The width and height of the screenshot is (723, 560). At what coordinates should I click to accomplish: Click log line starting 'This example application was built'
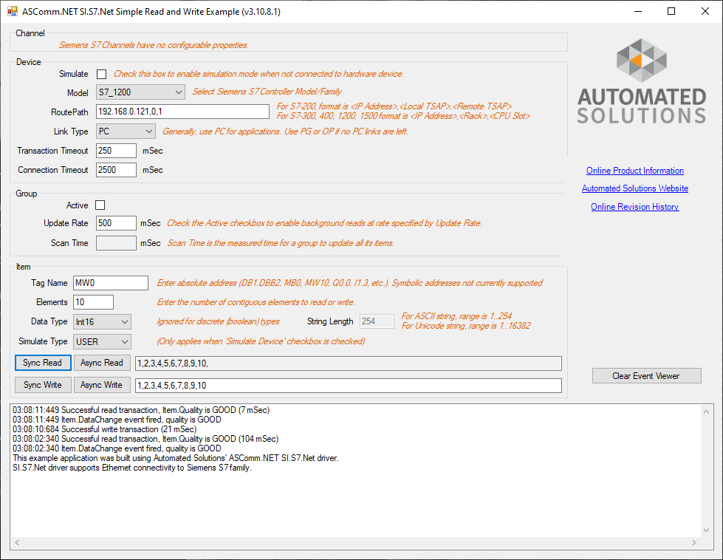point(176,459)
